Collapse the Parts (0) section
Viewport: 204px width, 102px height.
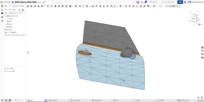pyautogui.click(x=5, y=69)
